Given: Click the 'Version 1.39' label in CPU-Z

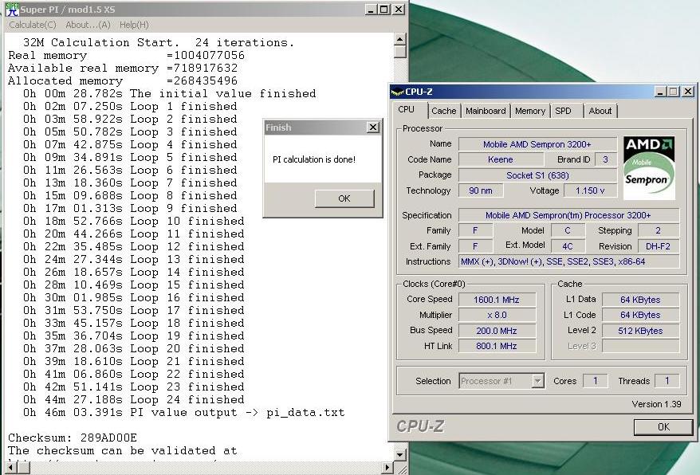Looking at the screenshot, I should 656,404.
